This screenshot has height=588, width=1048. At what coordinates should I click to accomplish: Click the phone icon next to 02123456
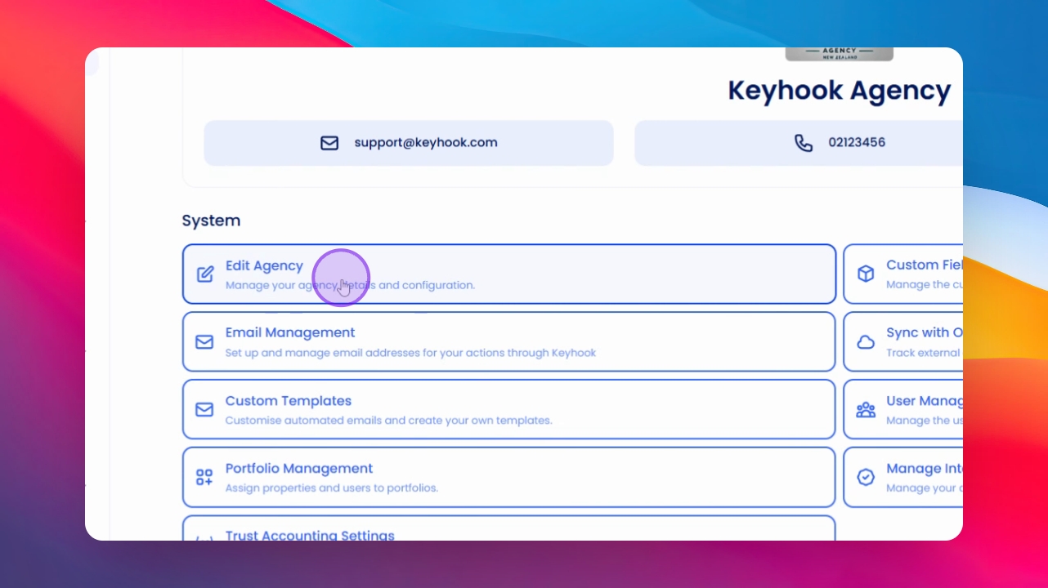804,143
